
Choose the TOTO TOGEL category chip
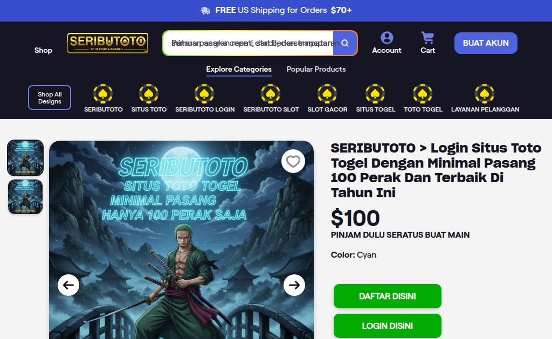(x=423, y=99)
